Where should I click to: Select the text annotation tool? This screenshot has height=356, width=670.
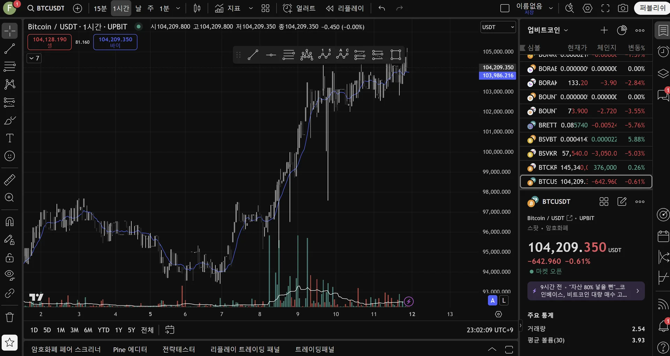(x=10, y=138)
